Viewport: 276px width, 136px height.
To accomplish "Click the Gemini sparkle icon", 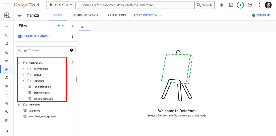I will pyautogui.click(x=222, y=5).
